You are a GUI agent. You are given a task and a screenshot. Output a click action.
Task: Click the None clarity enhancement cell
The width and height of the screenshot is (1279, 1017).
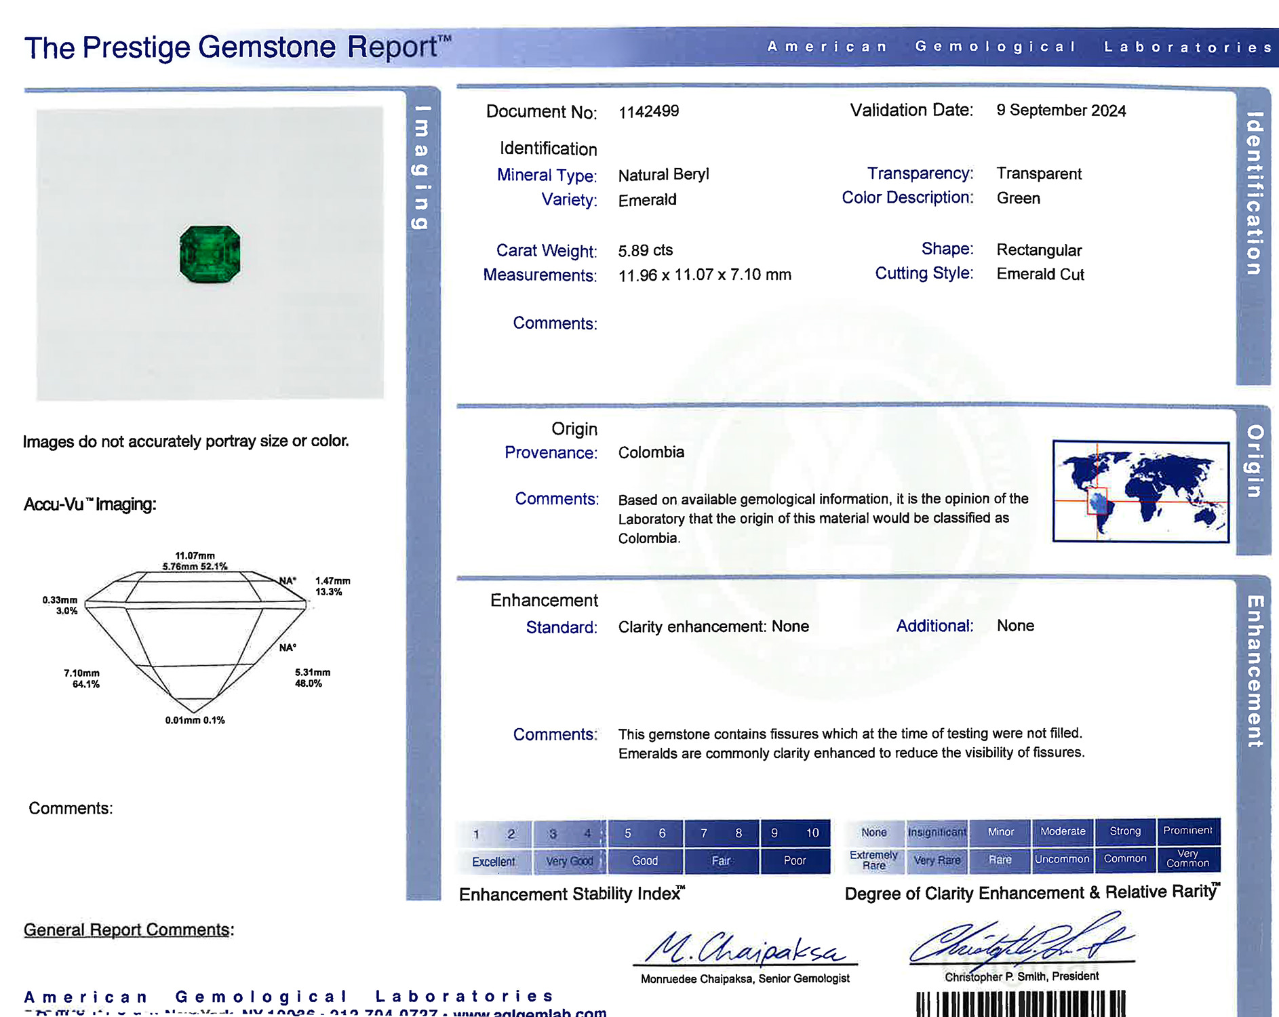point(873,832)
